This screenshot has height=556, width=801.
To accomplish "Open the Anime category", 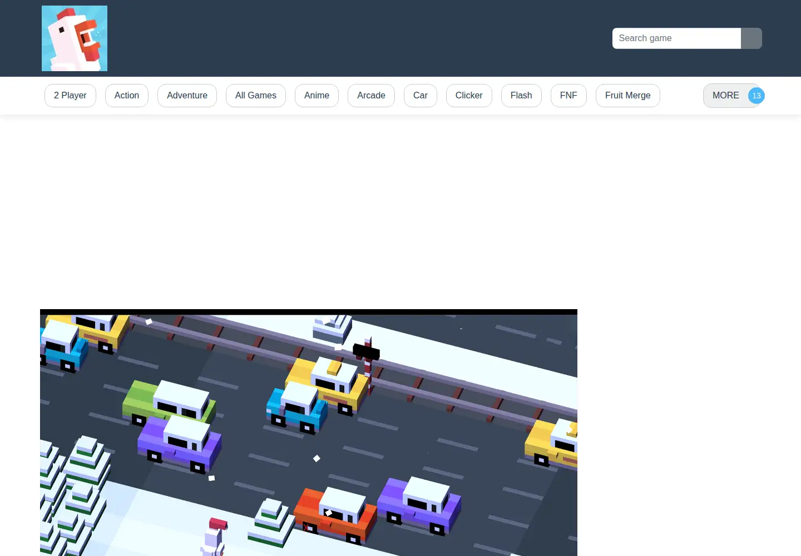I will point(317,96).
